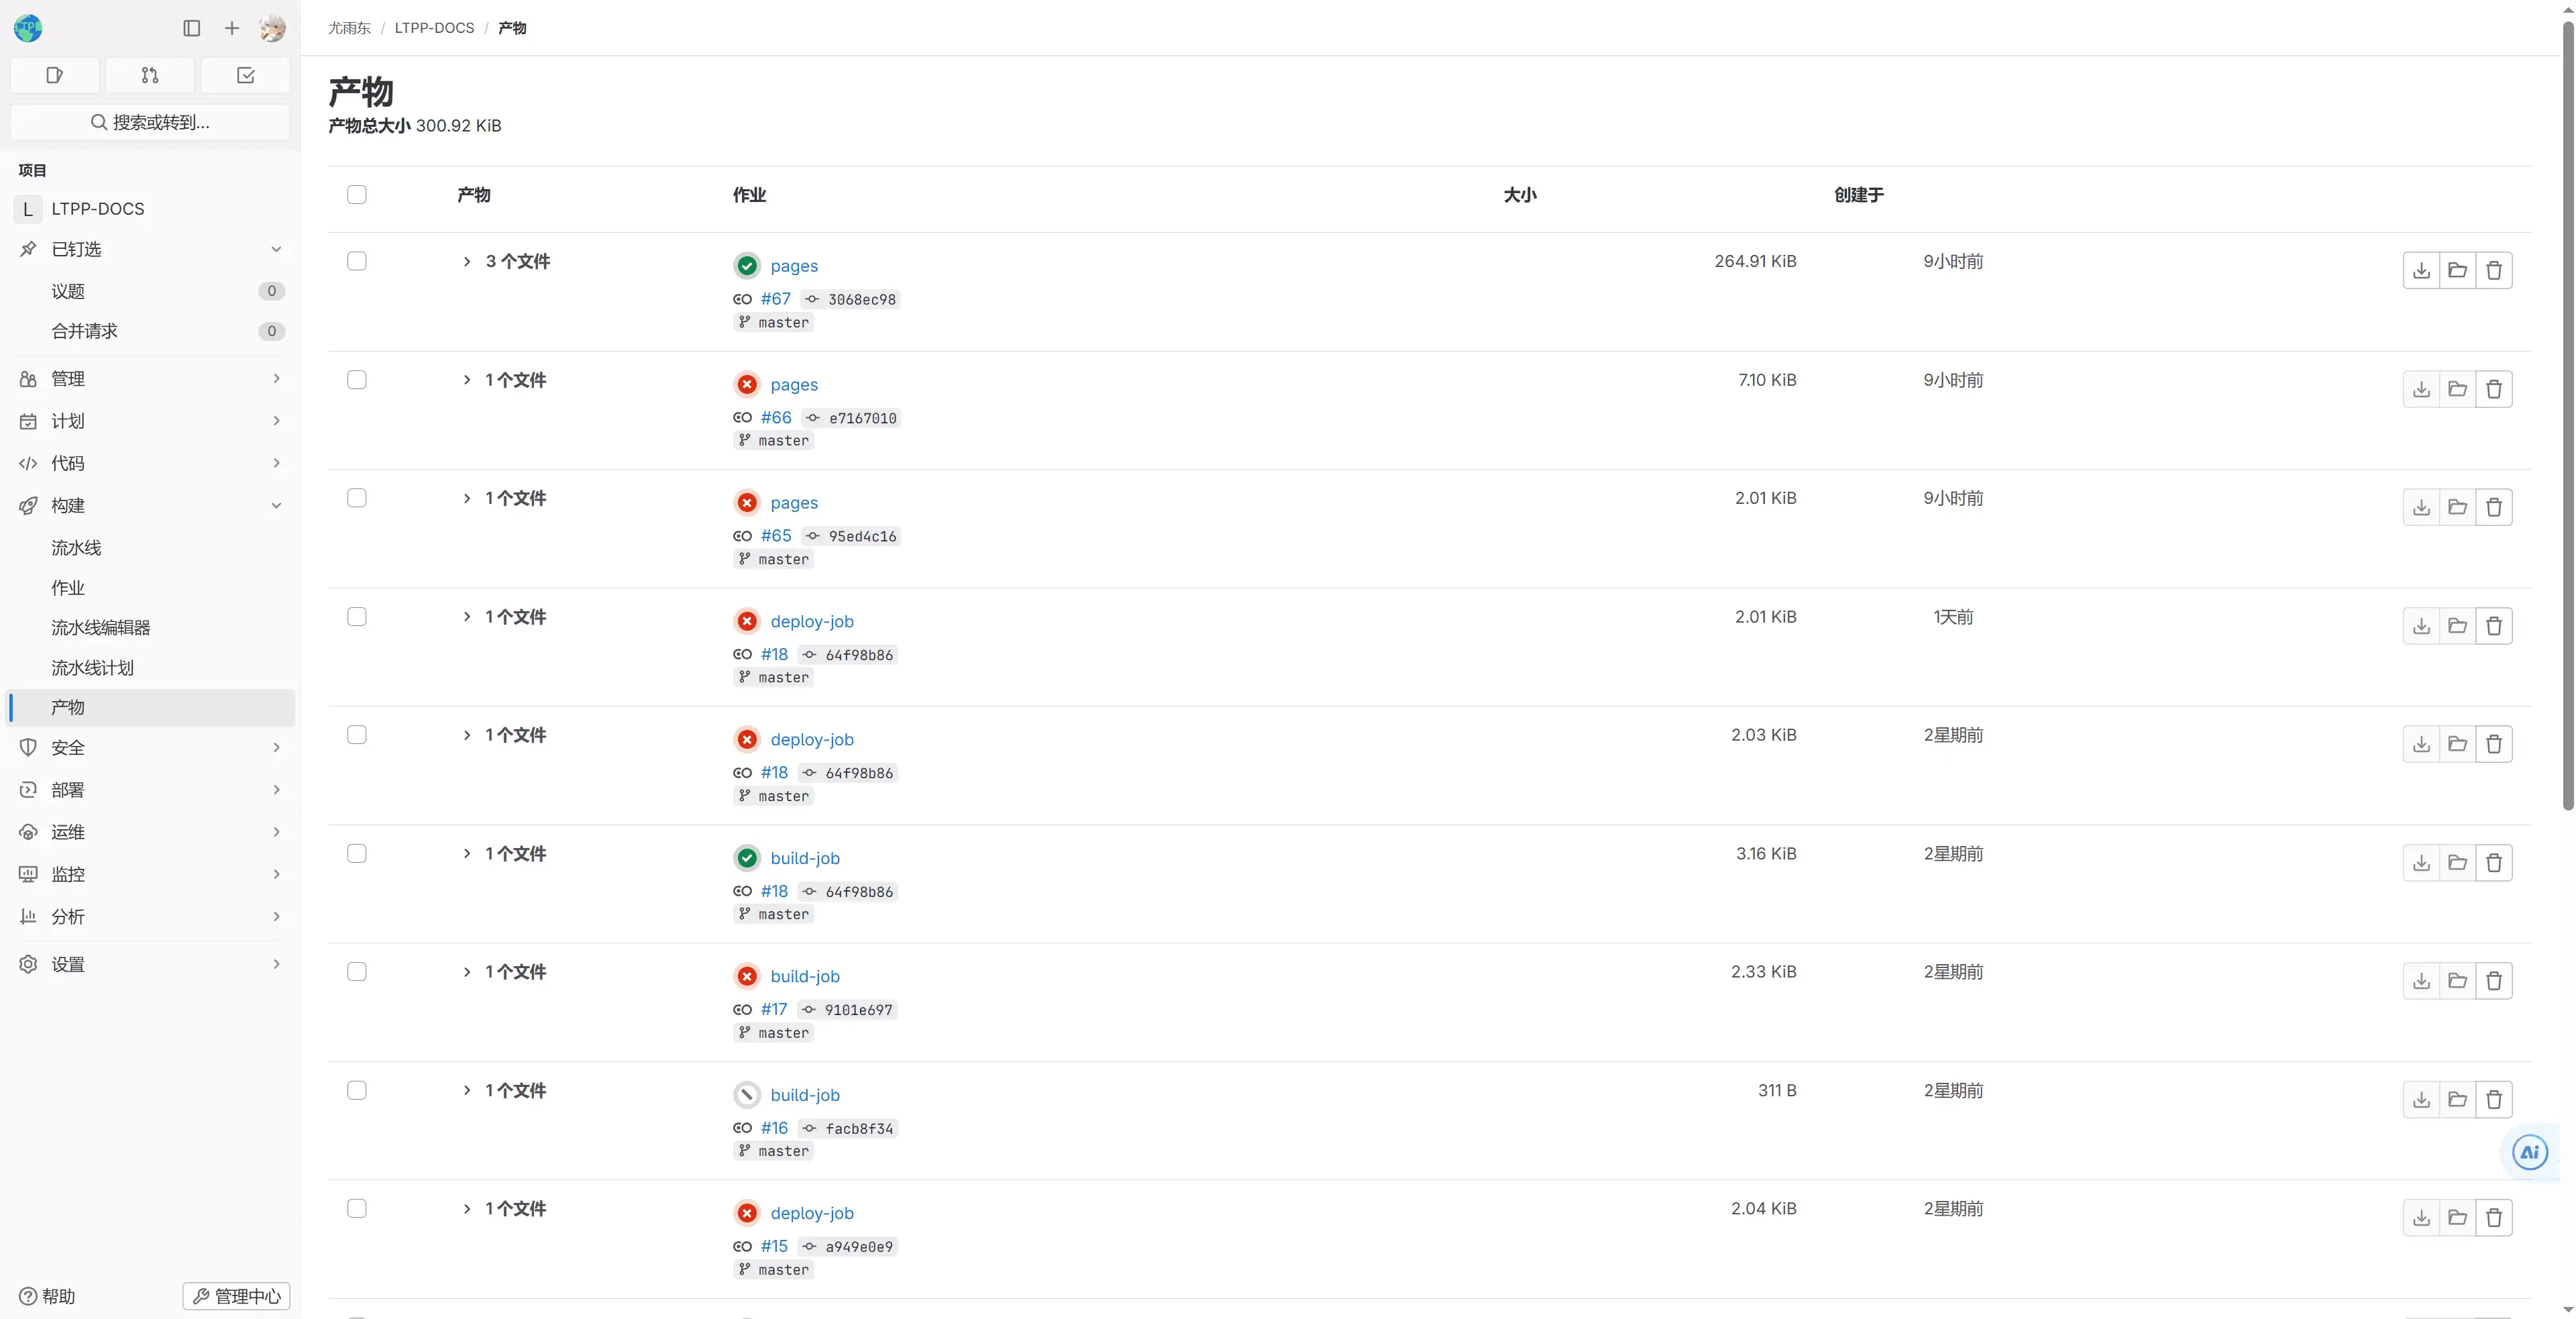
Task: Open 流水线 in the sidebar
Action: click(x=77, y=547)
